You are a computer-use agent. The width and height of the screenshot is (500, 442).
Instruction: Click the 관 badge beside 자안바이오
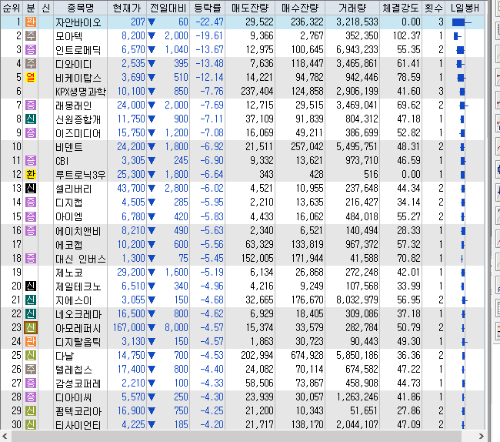click(x=31, y=22)
